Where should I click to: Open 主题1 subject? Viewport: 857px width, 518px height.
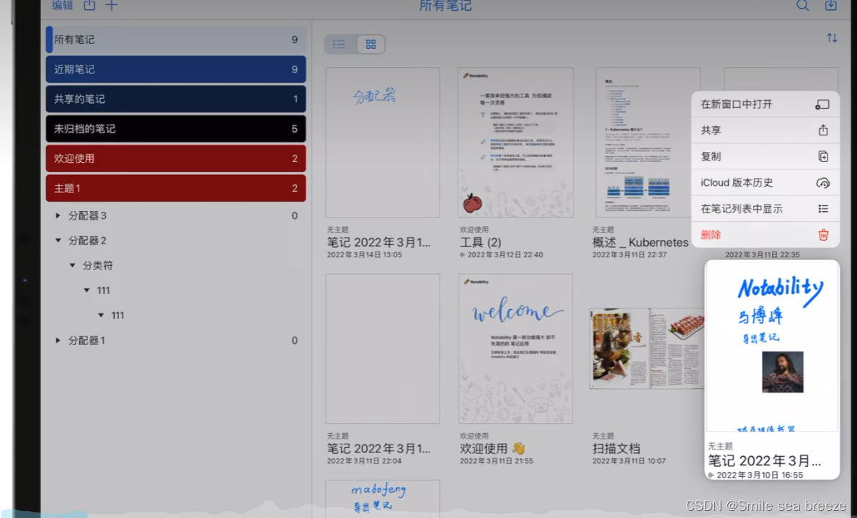[176, 188]
